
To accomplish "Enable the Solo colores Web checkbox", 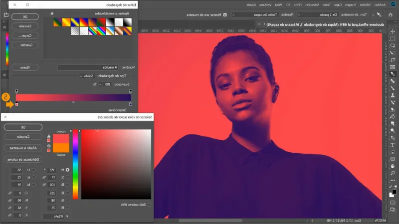I will coord(149,205).
